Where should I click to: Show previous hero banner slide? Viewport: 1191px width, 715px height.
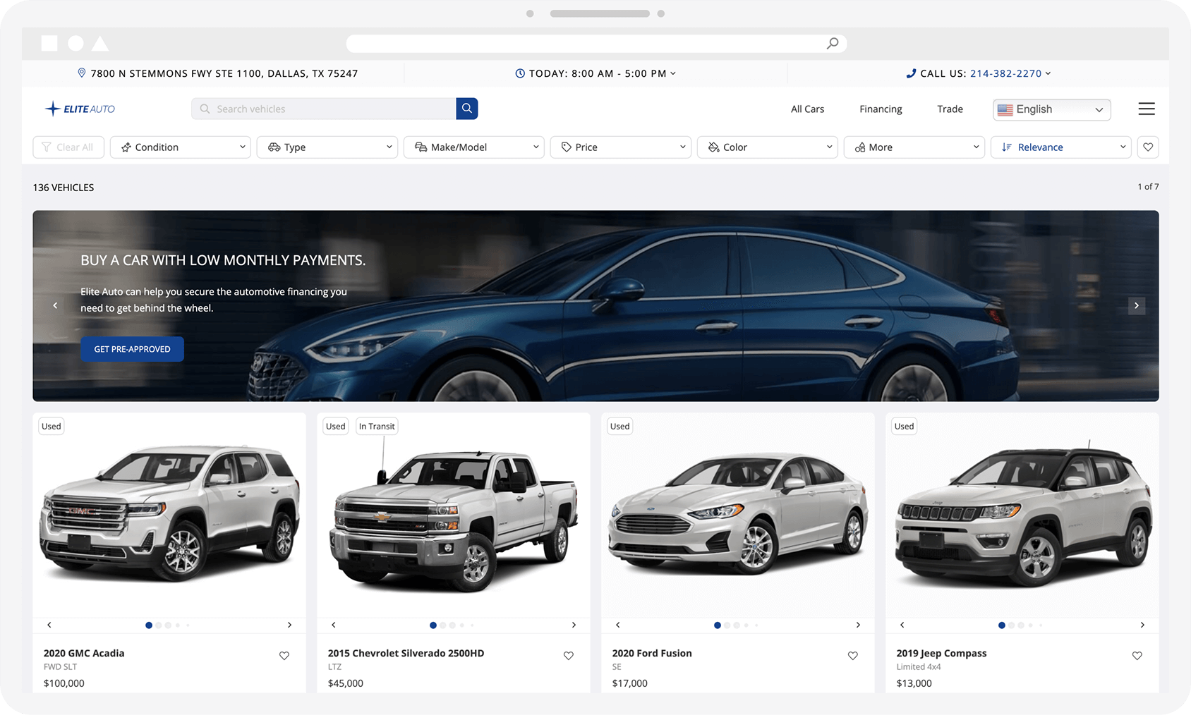pos(55,305)
